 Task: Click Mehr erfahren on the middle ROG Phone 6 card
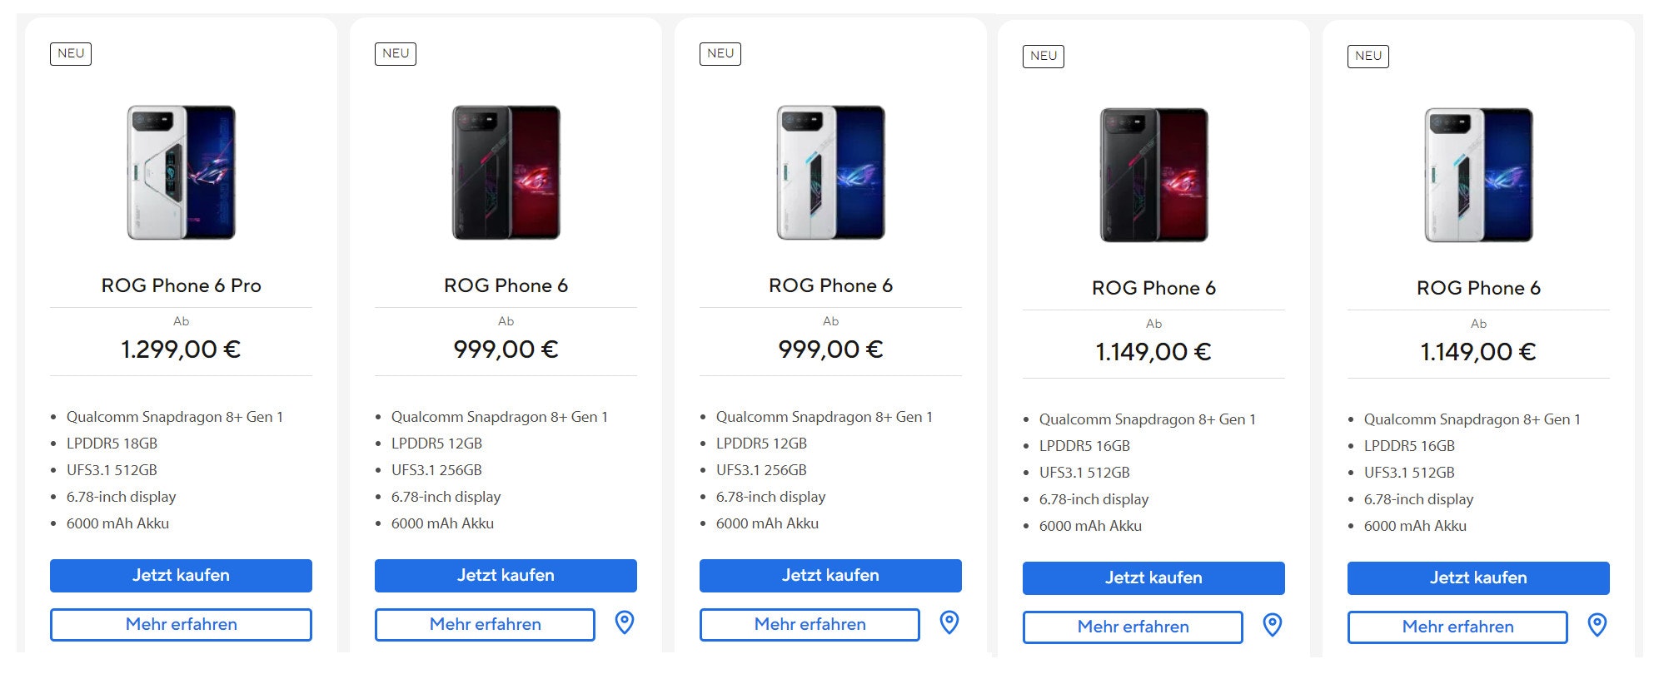810,624
